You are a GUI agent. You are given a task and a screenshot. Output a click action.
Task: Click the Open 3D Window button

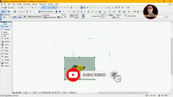coord(46,12)
